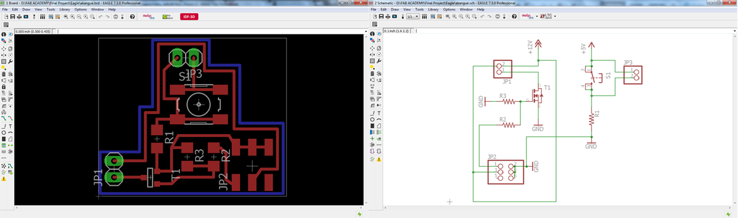Click Redo in Schematic toolbar
The image size is (738, 218).
[x=489, y=17]
